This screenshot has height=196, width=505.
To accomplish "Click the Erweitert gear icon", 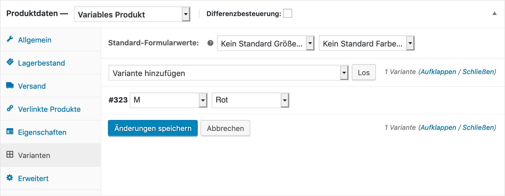I will tap(10, 177).
